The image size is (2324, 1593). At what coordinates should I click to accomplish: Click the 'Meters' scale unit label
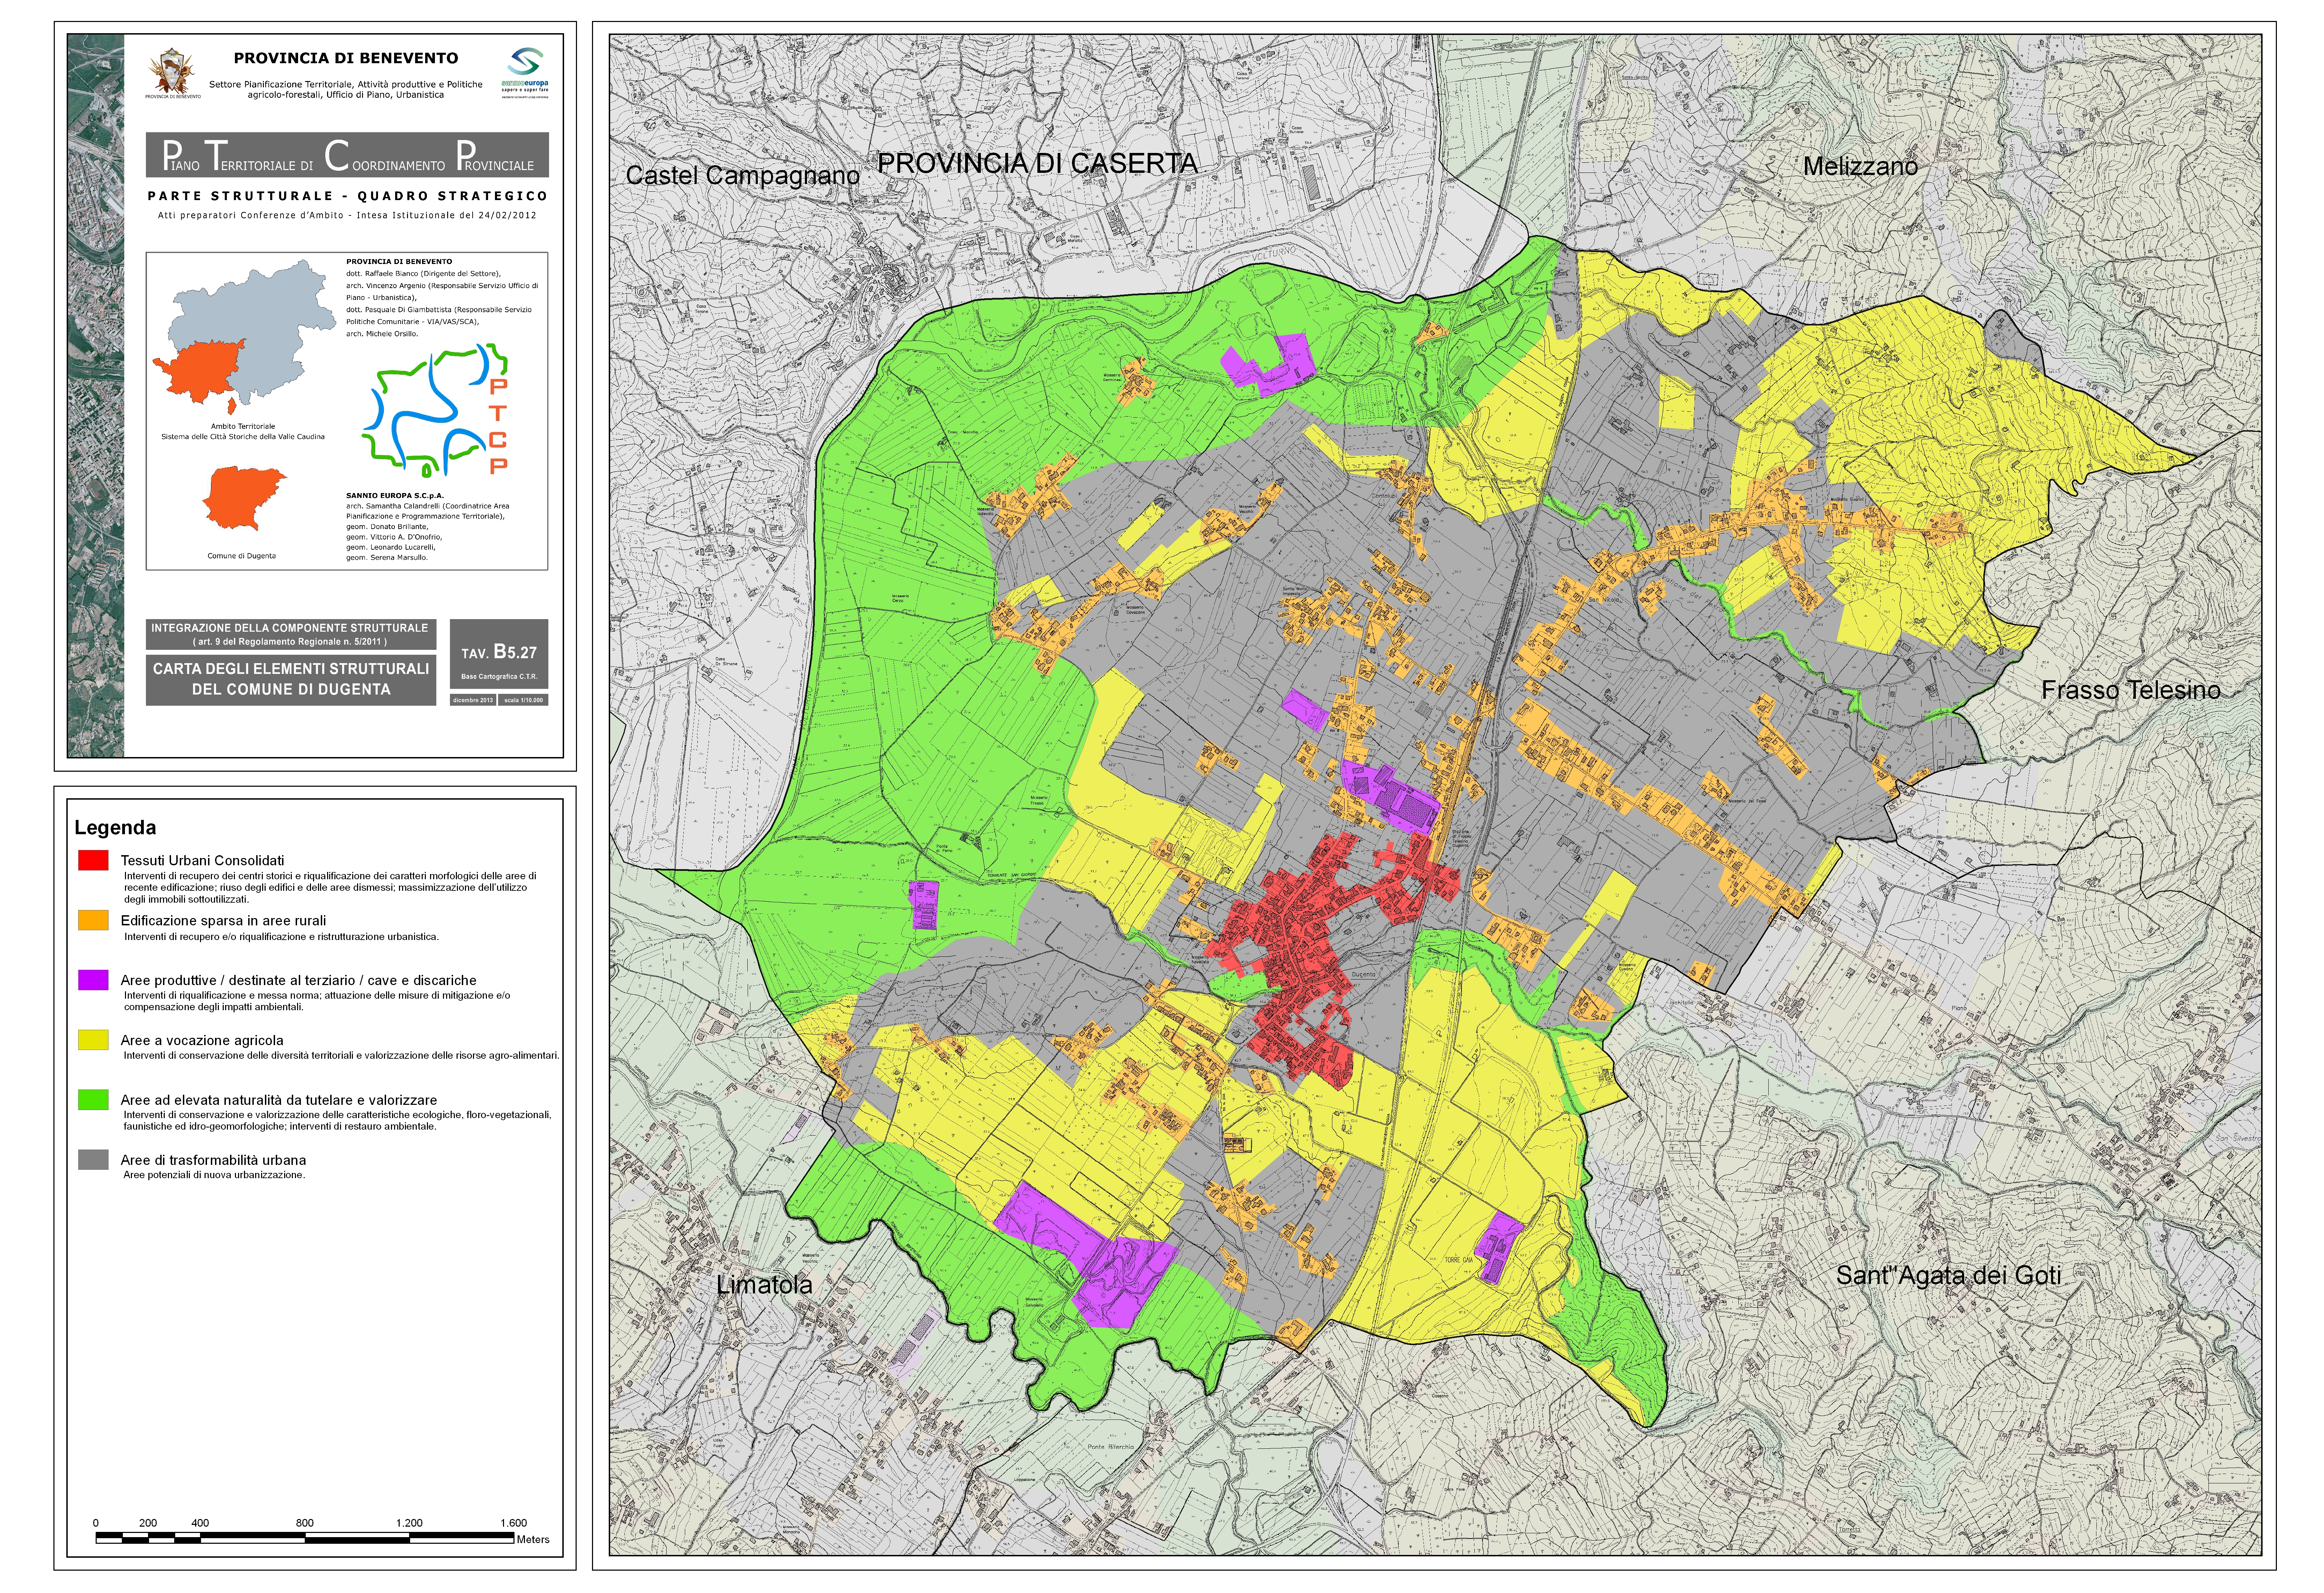point(533,1540)
